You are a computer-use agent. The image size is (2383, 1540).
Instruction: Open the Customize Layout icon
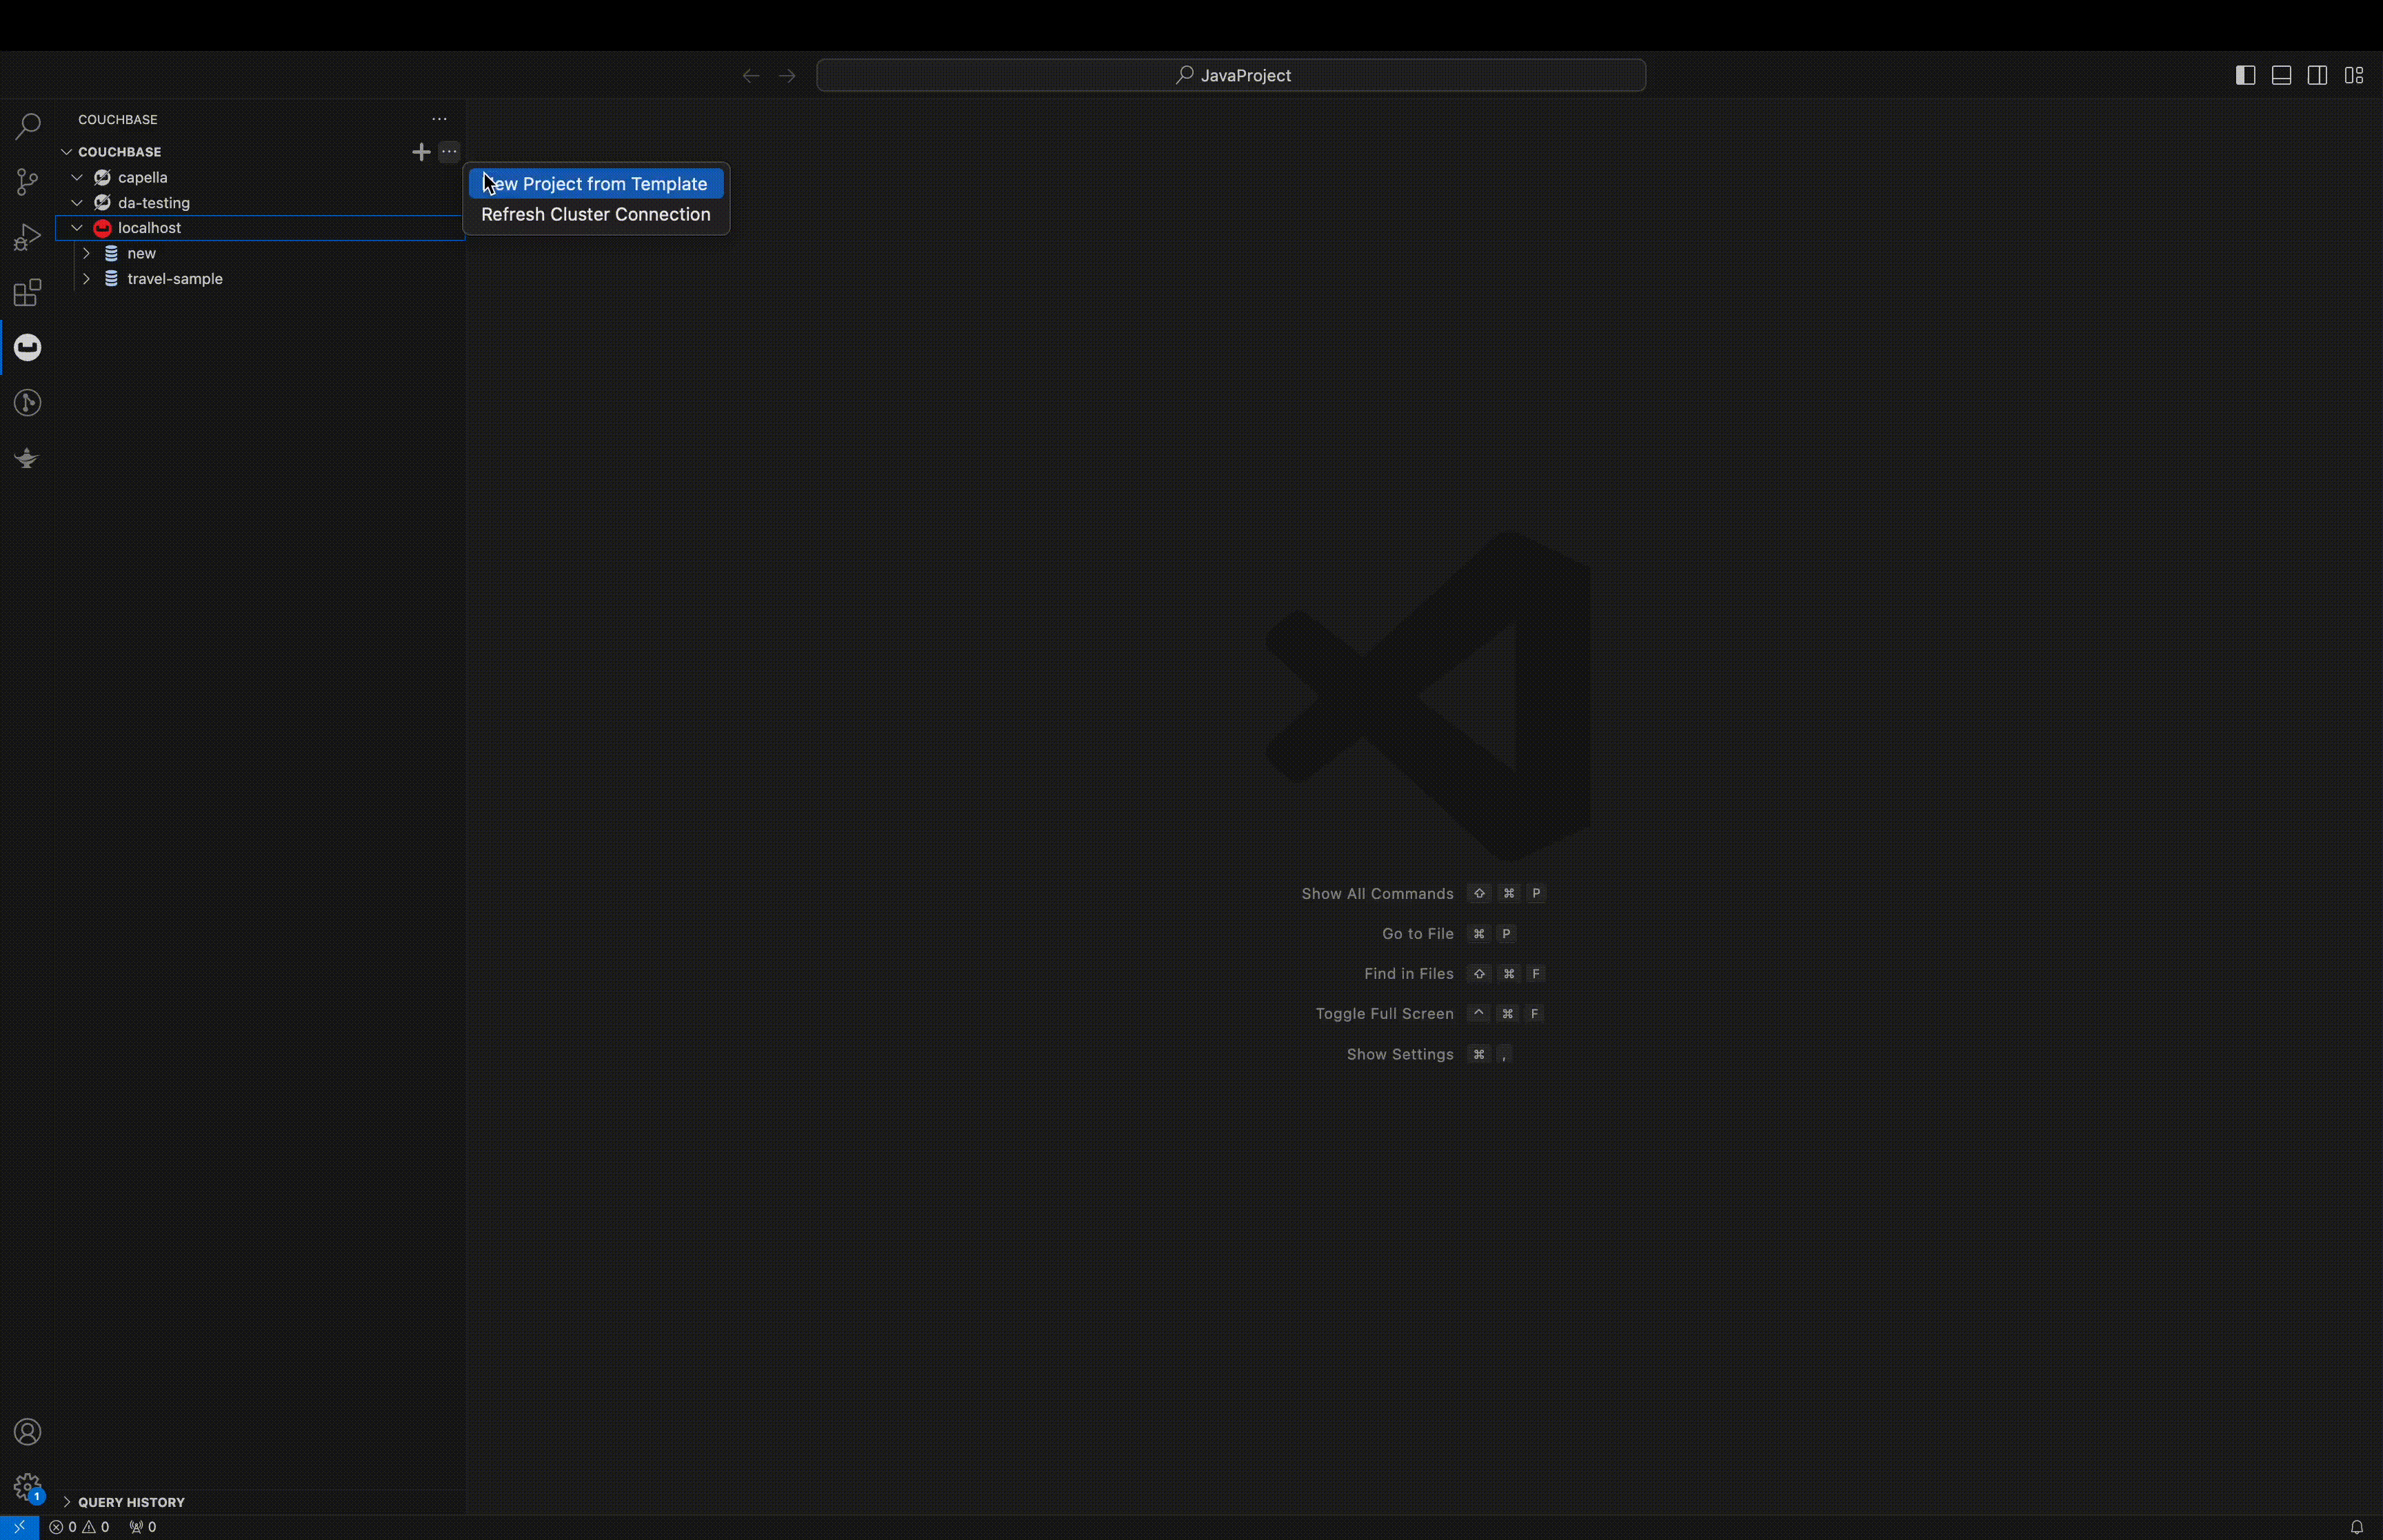point(2354,75)
